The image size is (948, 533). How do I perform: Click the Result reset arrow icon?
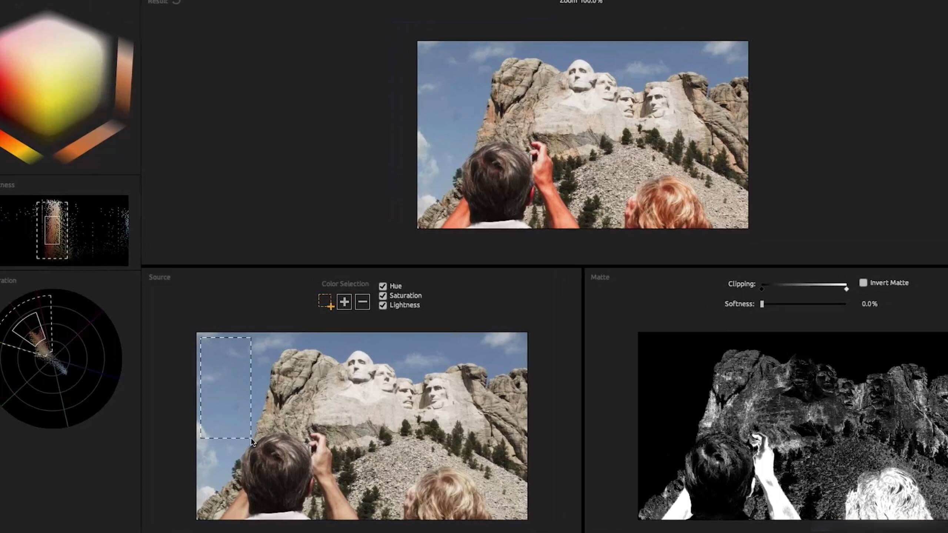click(177, 1)
